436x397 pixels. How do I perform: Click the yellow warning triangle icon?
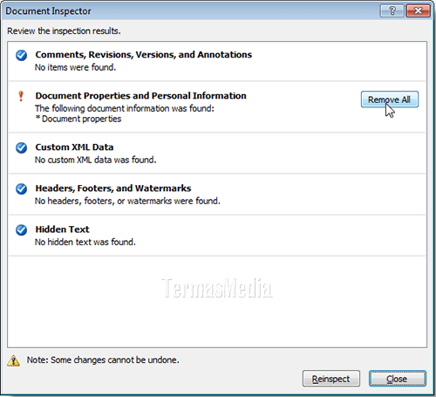coord(13,360)
